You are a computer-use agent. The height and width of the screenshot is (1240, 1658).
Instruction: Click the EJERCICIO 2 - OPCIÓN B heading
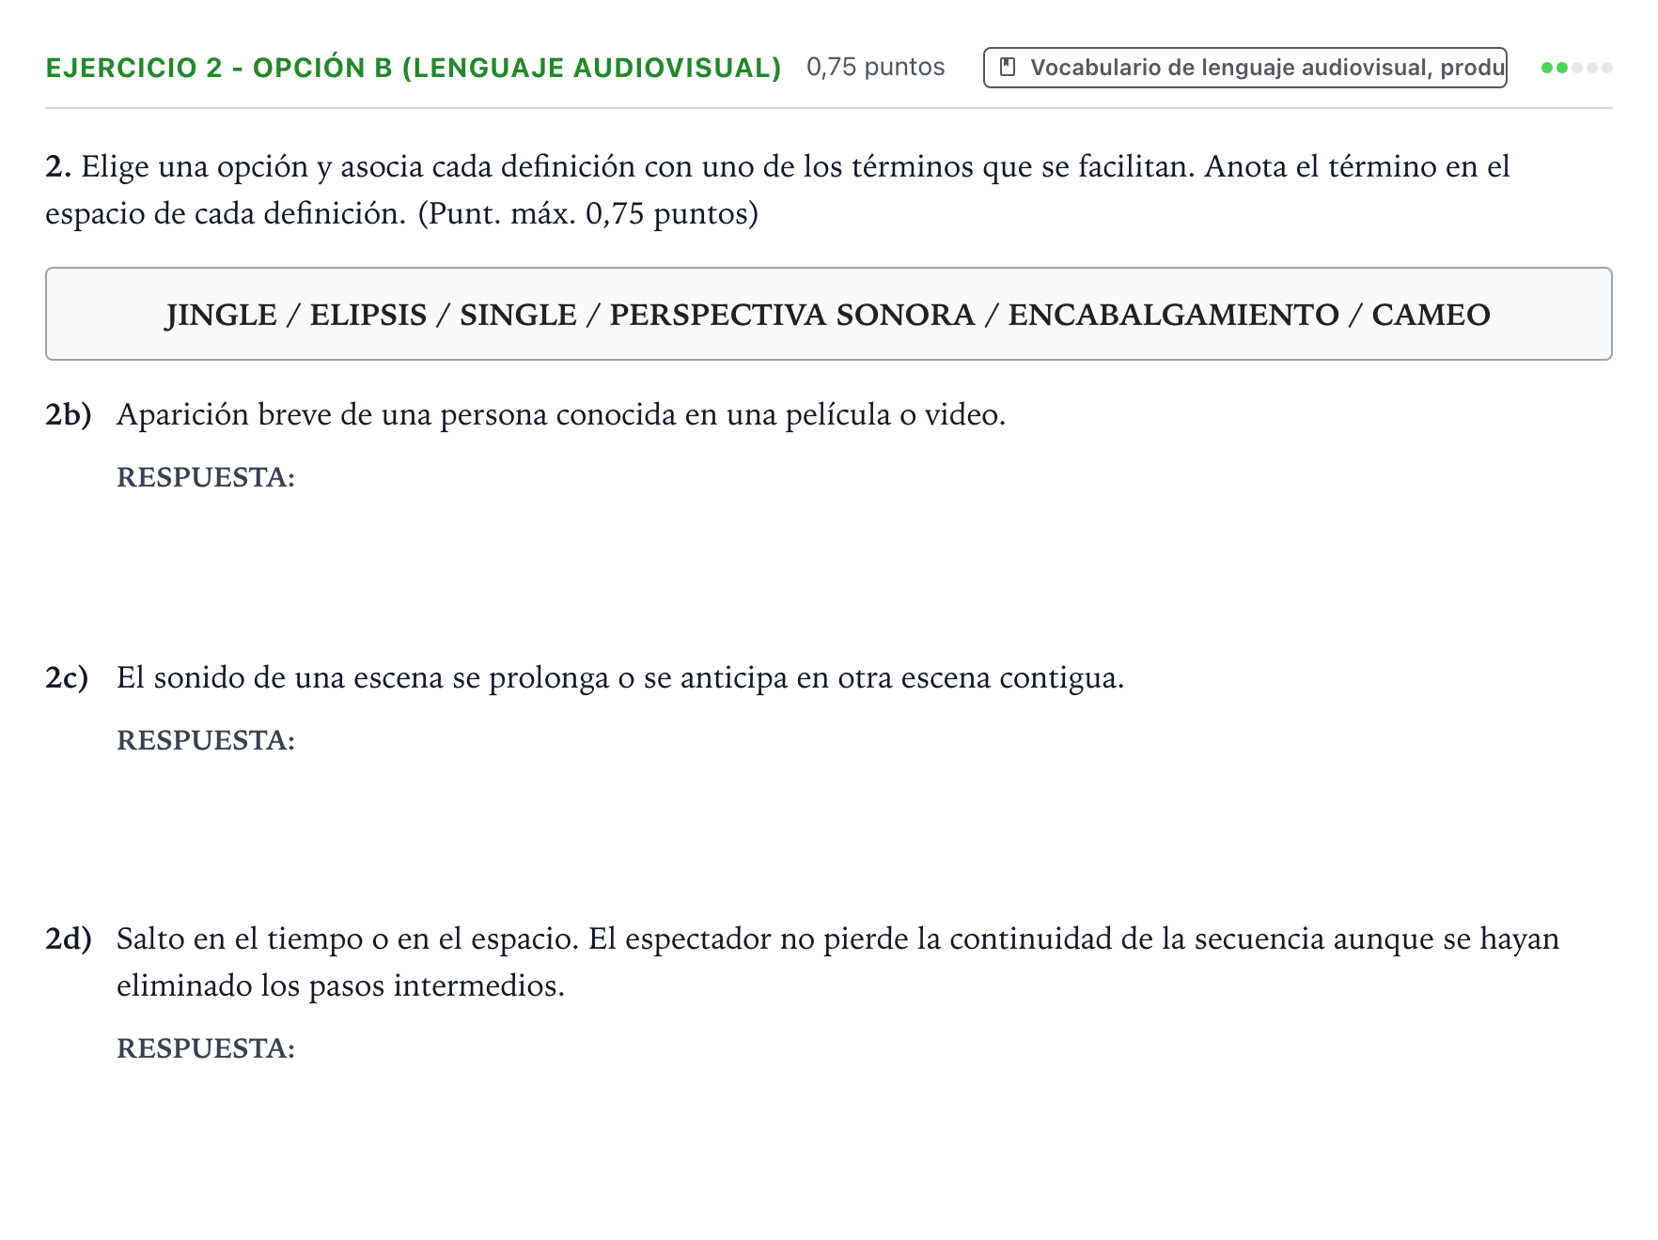[414, 68]
